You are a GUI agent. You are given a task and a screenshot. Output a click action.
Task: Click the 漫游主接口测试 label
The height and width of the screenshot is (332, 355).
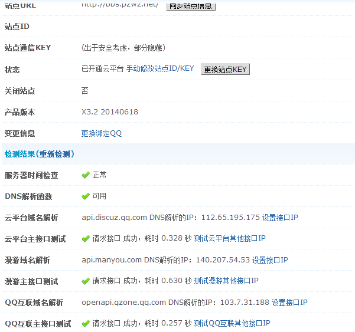(31, 281)
